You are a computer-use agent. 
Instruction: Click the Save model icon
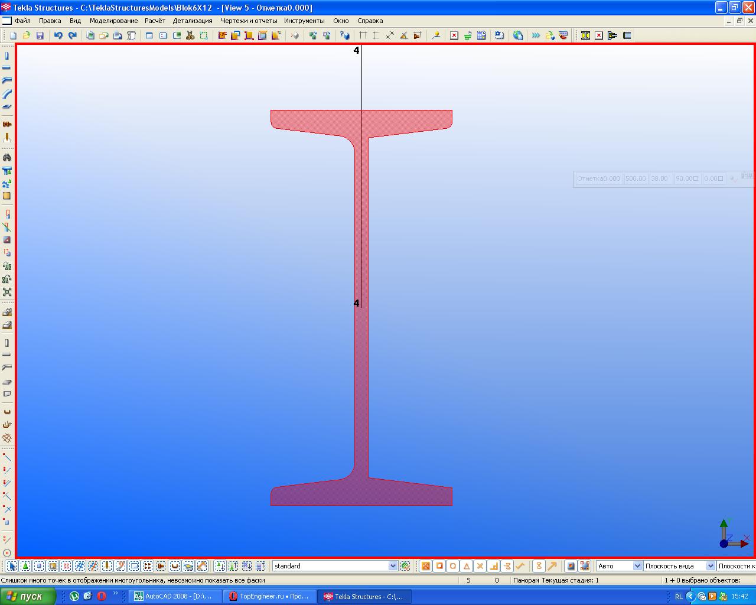(40, 35)
